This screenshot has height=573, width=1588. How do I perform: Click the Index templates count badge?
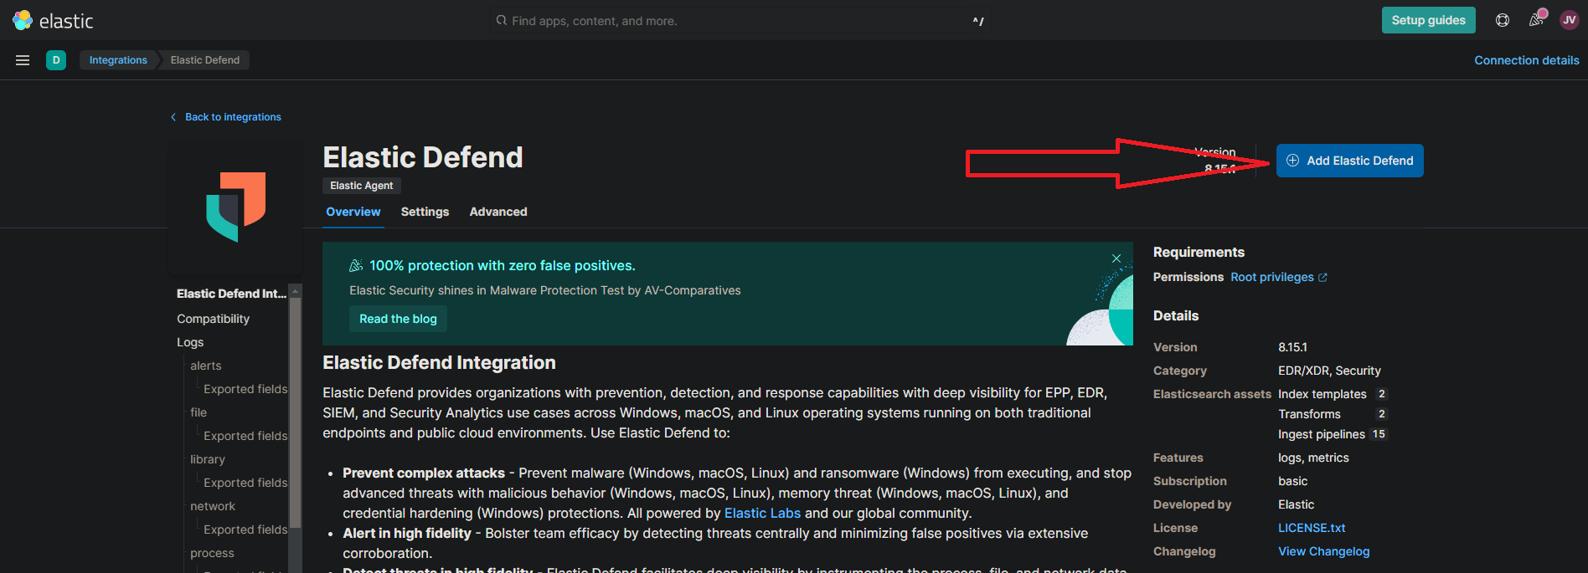point(1382,394)
